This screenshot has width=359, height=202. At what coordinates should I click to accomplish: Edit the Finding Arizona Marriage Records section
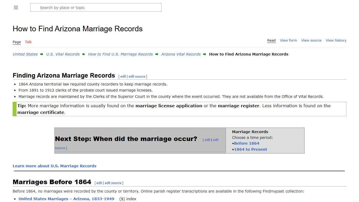click(123, 76)
